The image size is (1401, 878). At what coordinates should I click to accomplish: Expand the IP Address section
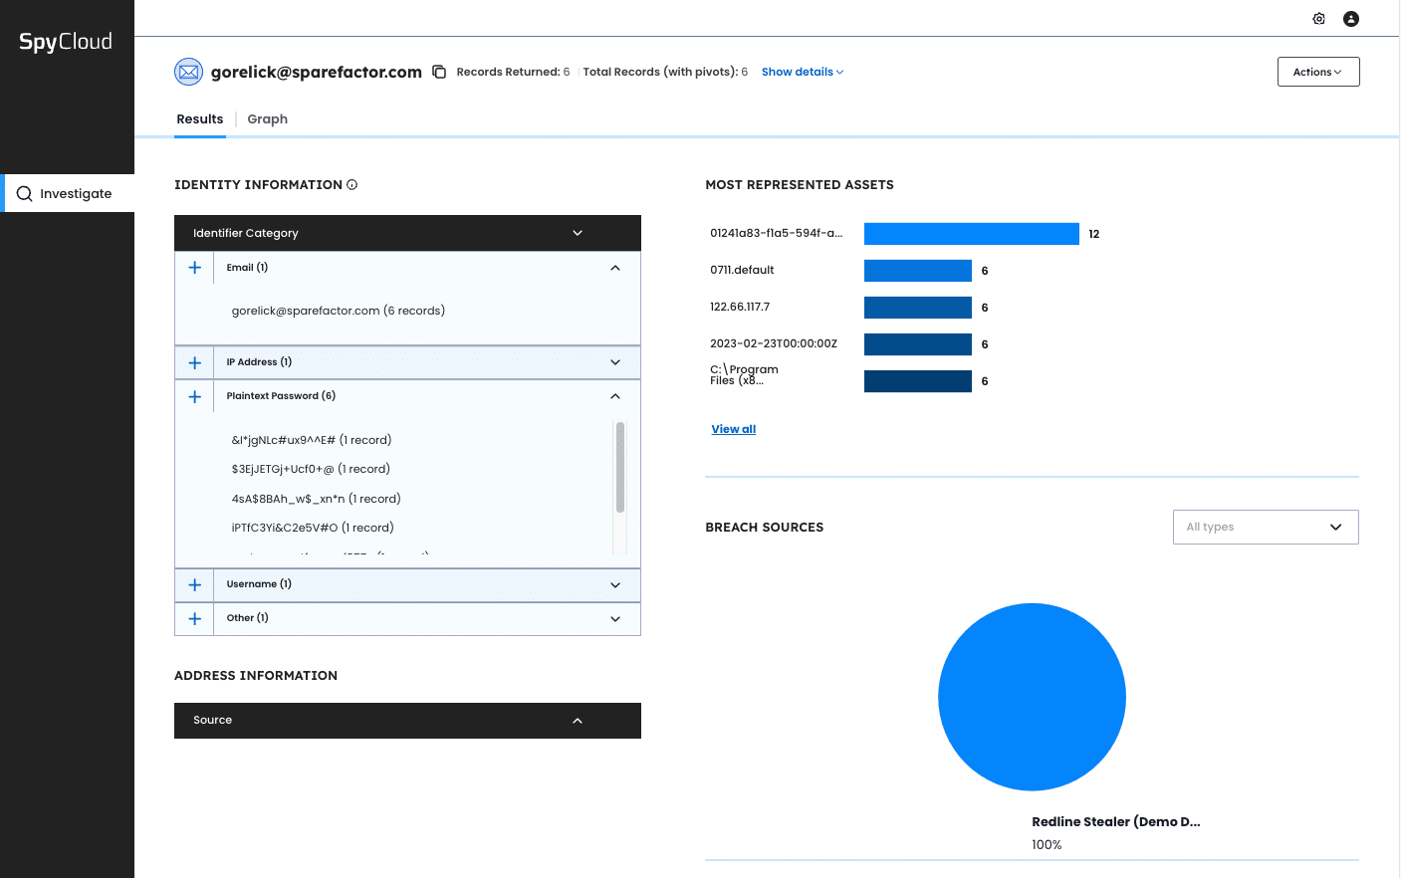click(614, 362)
